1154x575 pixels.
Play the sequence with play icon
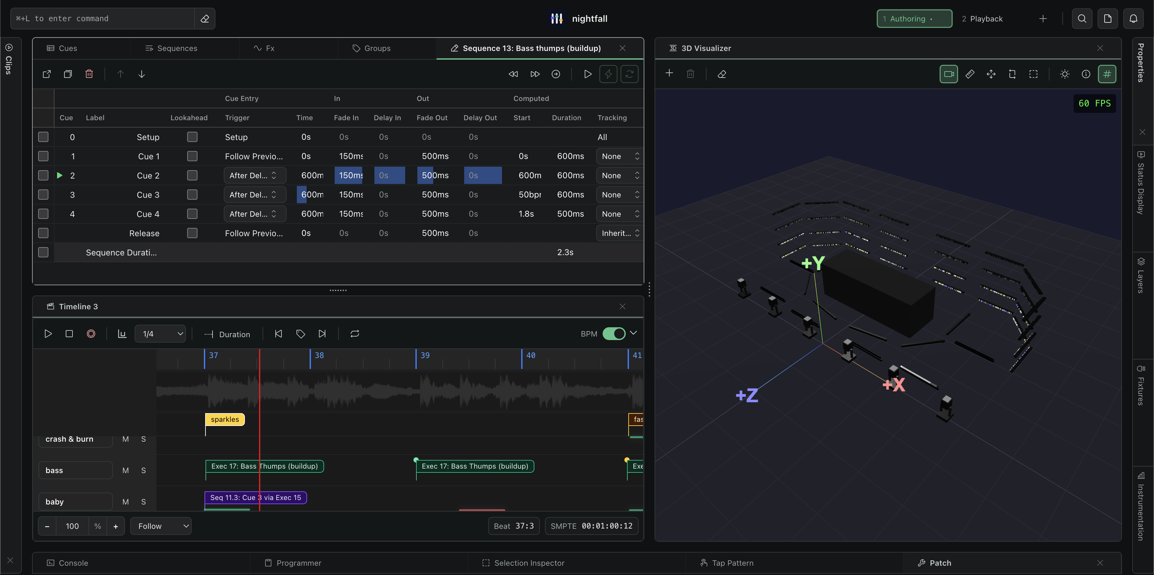587,74
